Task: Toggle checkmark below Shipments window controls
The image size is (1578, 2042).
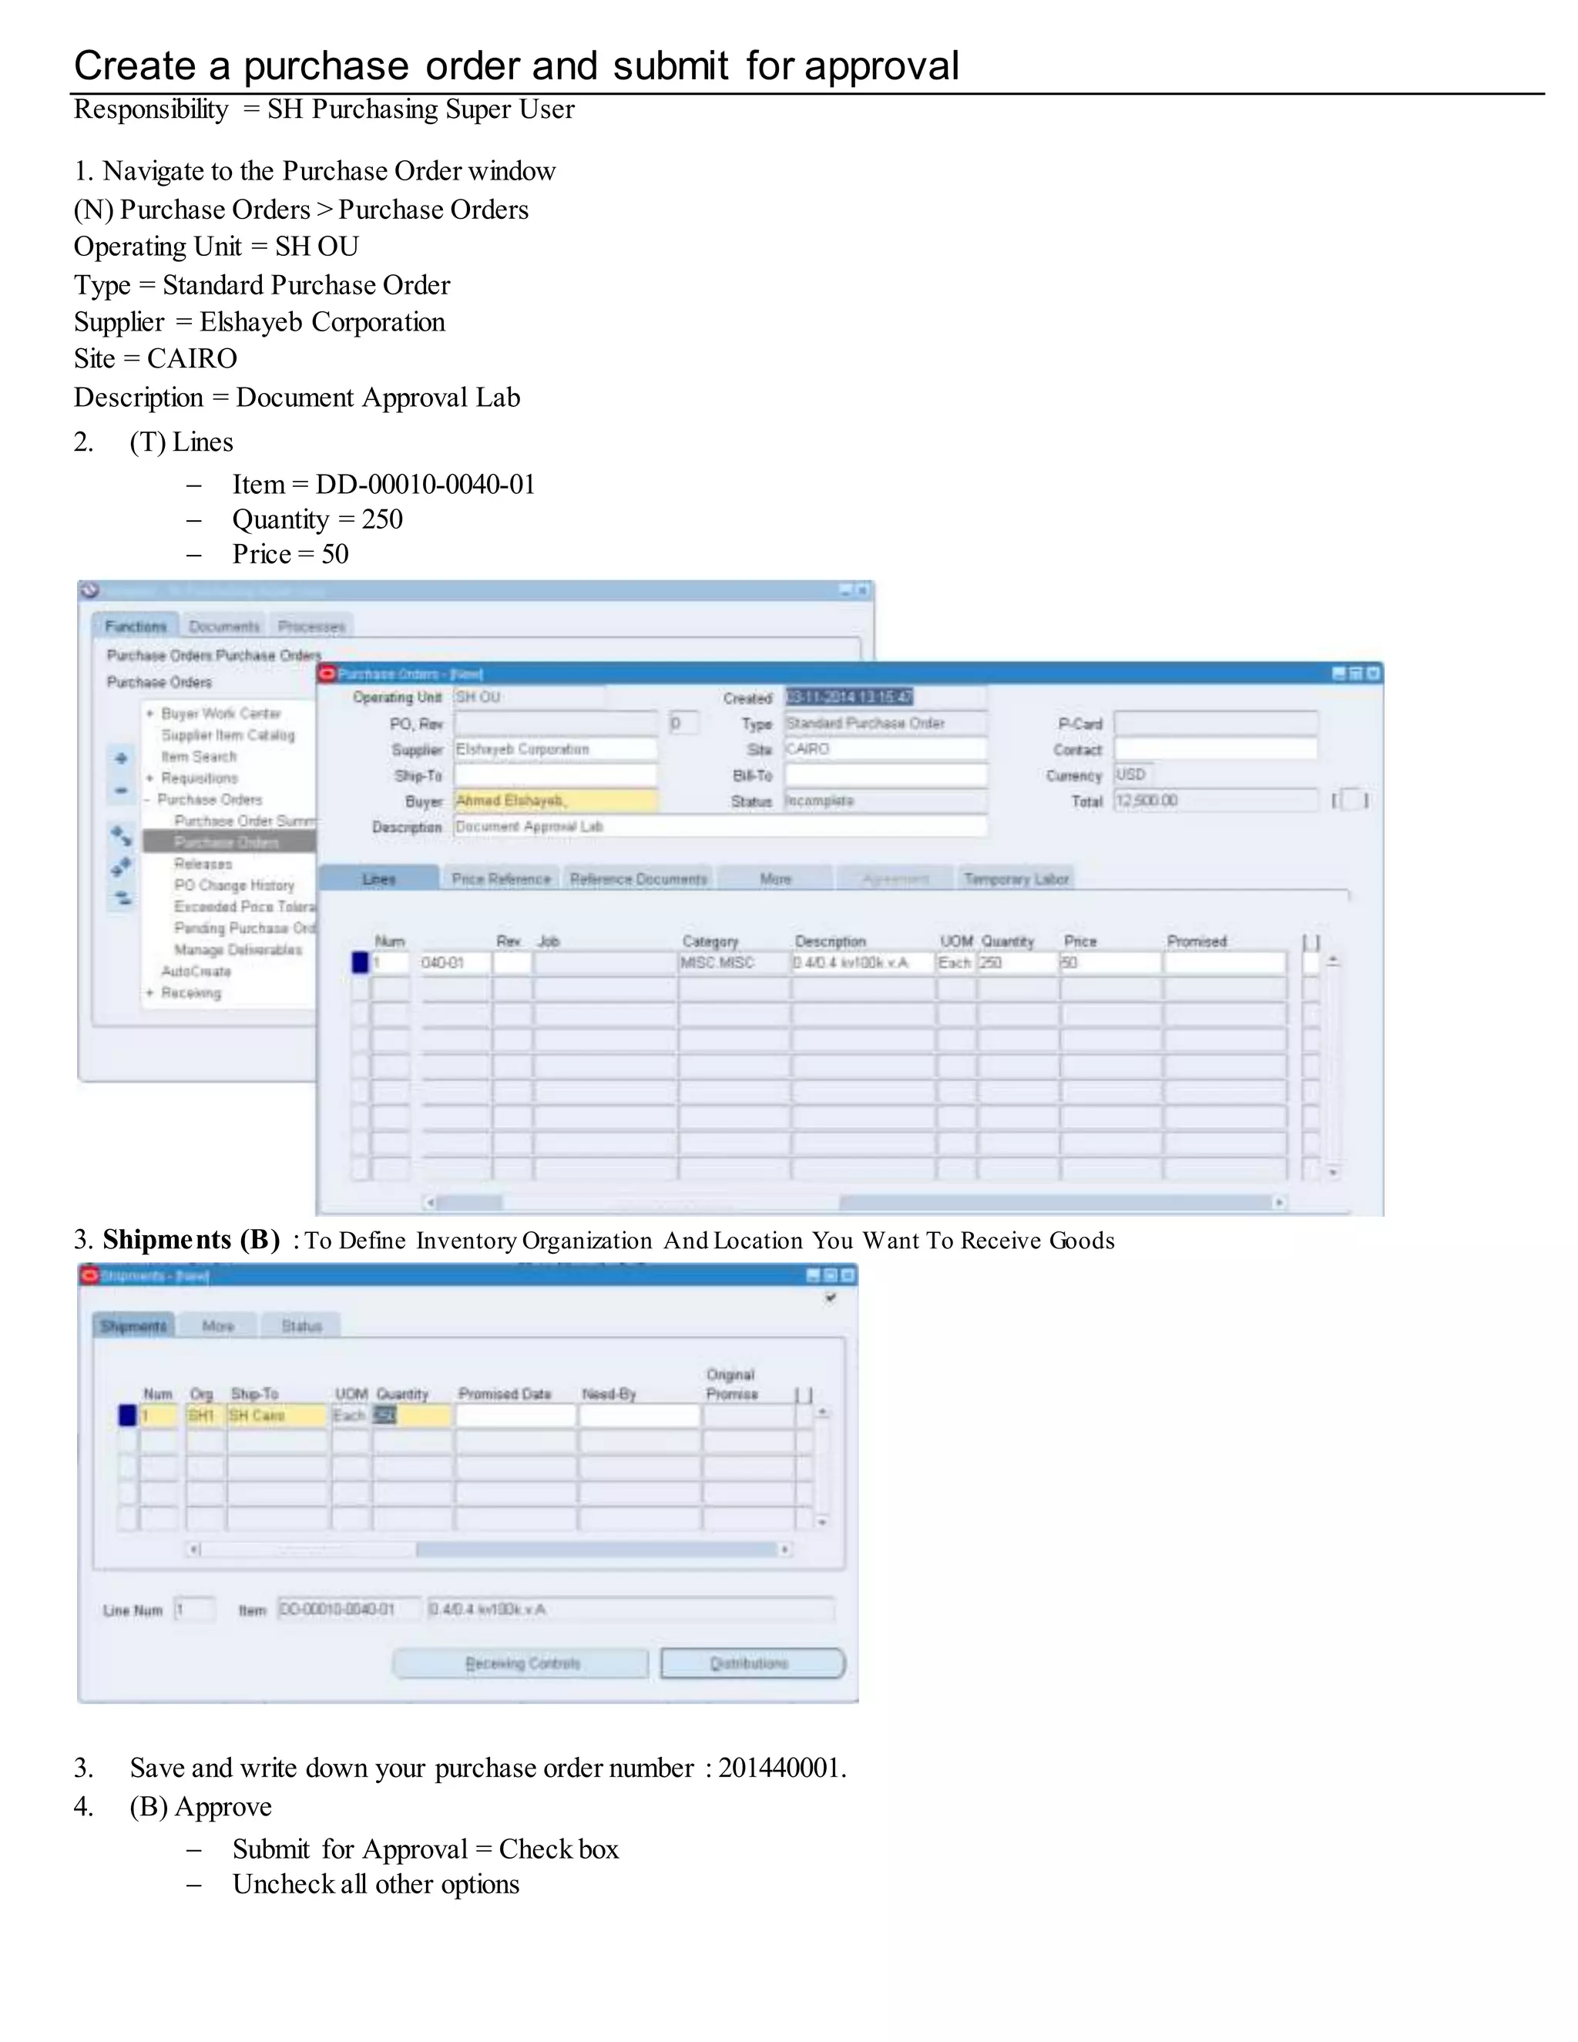Action: 830,1298
